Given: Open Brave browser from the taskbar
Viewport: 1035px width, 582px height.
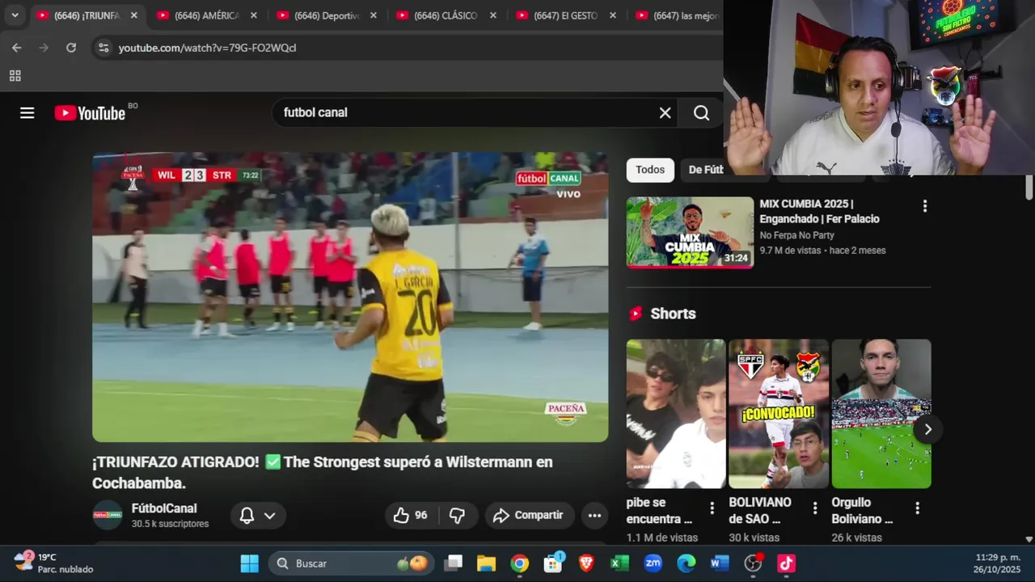Looking at the screenshot, I should [x=586, y=563].
